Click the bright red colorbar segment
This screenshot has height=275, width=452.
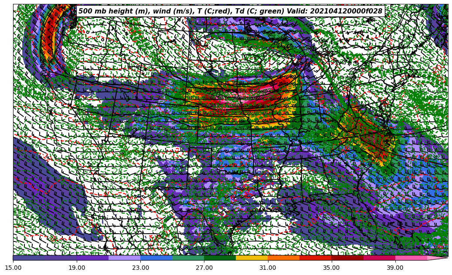tap(315, 258)
